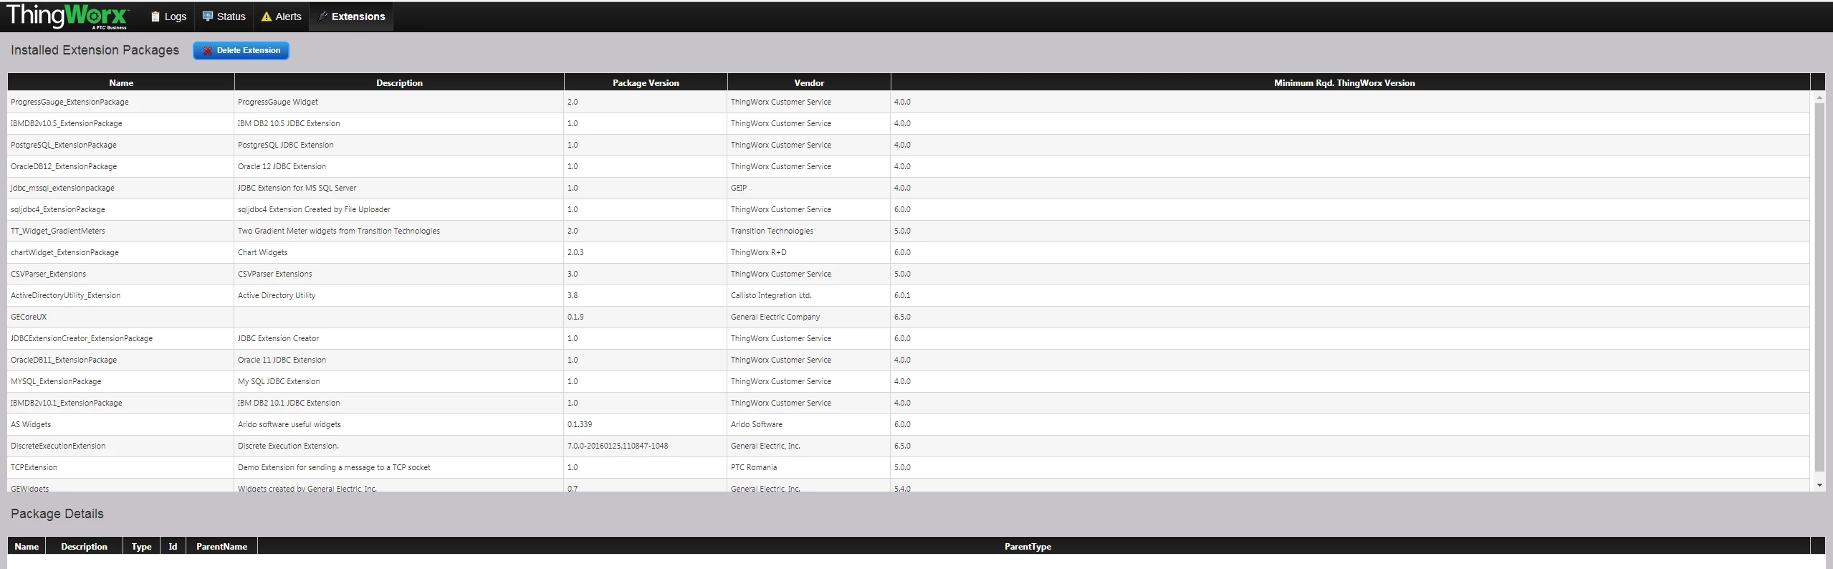Select the OracleDB11_ExtensionPackage row

pos(909,360)
